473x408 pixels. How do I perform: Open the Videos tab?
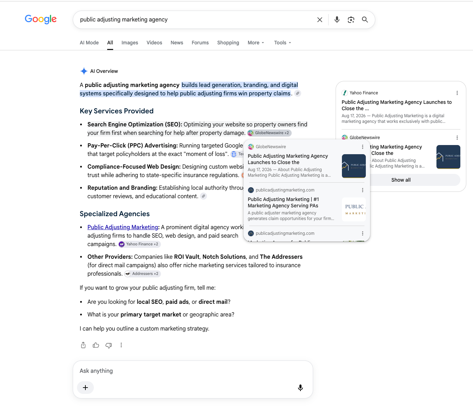coord(154,43)
